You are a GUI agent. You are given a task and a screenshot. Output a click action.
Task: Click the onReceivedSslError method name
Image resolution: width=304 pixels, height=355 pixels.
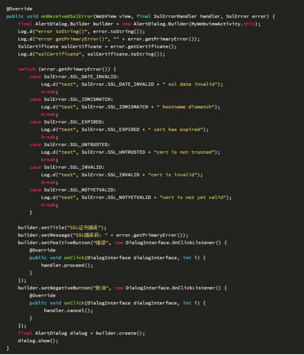[67, 16]
